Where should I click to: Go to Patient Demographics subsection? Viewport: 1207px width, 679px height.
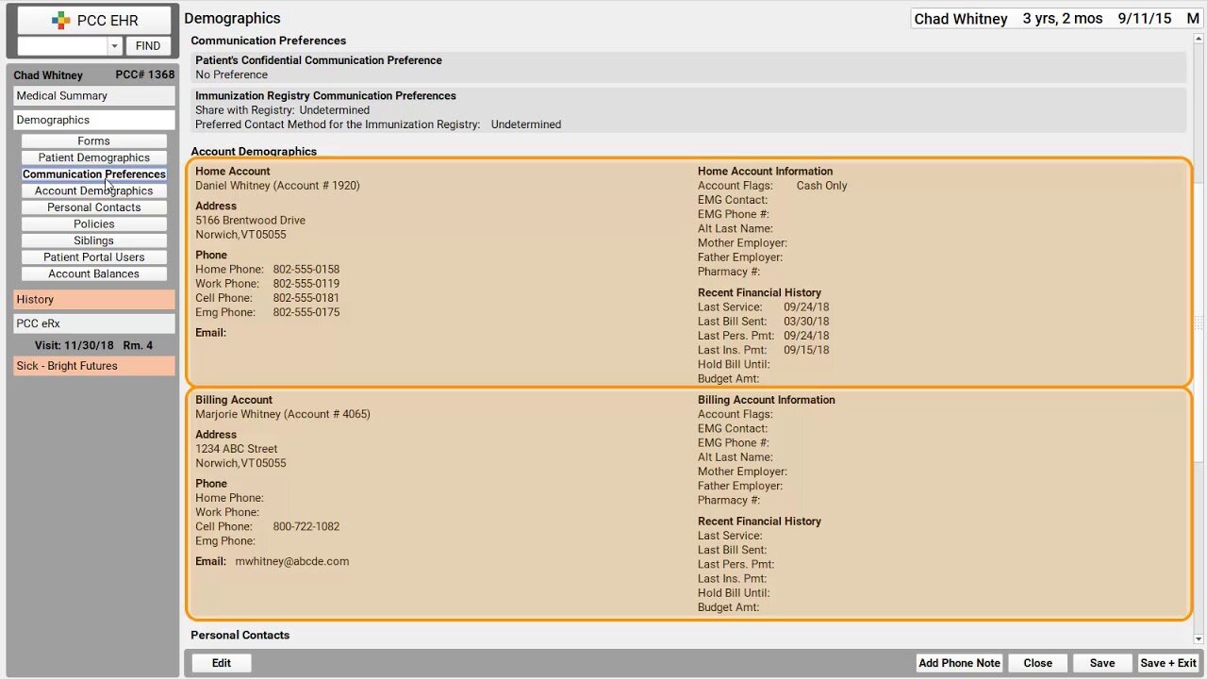[x=93, y=157]
